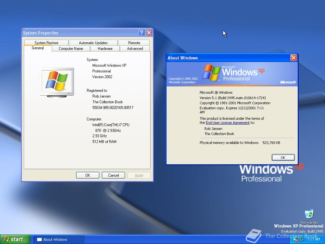The image size is (325, 244).
Task: Click the Safely Remove Hardware tray icon
Action: click(302, 240)
